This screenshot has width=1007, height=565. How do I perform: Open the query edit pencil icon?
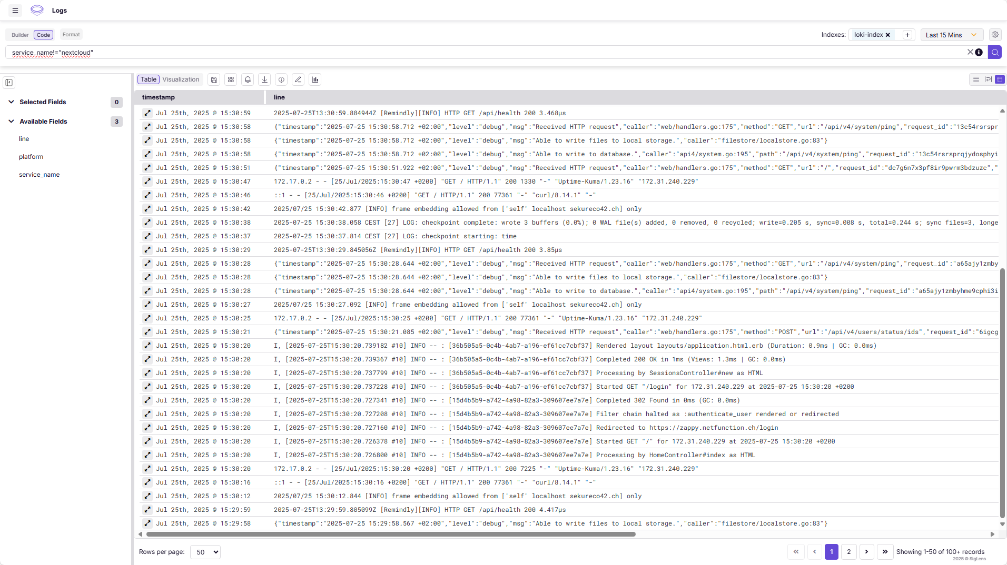[298, 79]
